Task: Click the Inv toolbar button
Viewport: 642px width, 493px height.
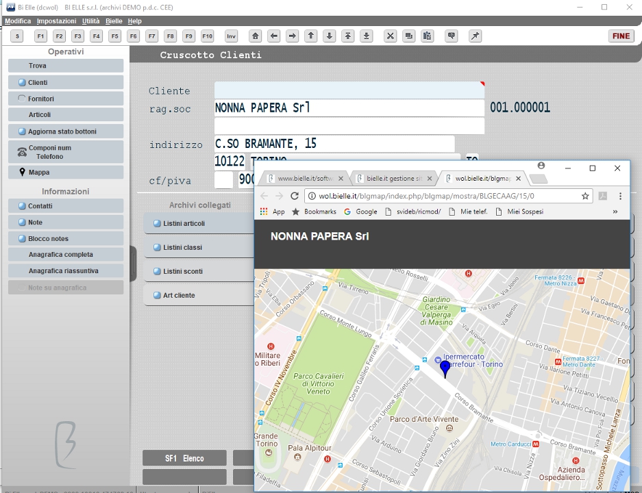Action: tap(232, 36)
